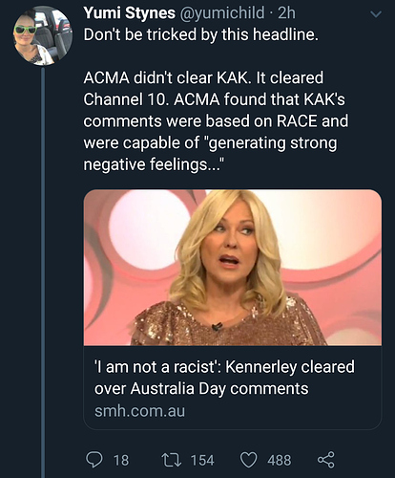Visit the smh.com.au source link
The image size is (395, 478).
pos(139,411)
